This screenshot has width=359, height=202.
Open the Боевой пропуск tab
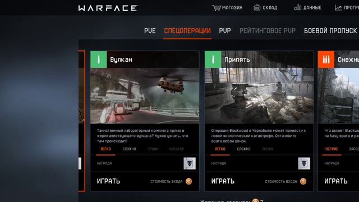click(x=330, y=31)
